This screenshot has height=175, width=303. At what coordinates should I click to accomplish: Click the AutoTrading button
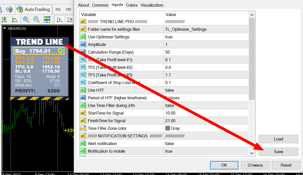(33, 9)
